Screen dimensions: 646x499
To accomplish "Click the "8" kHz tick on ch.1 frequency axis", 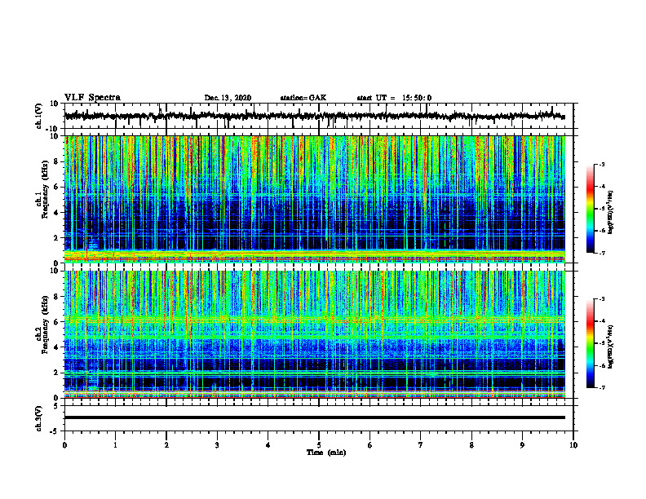I will click(x=56, y=161).
